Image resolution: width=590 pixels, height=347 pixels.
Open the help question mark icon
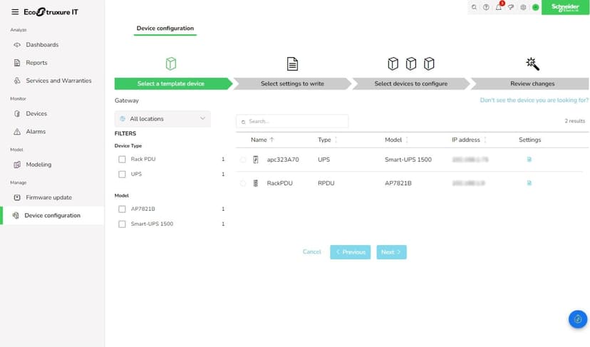486,7
